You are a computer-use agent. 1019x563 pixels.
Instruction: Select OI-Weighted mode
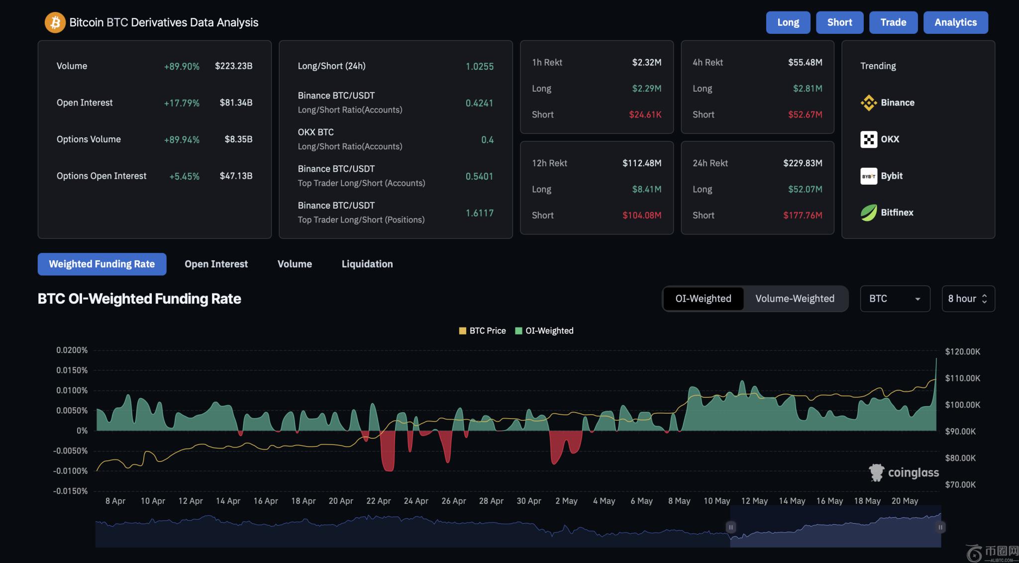pyautogui.click(x=703, y=299)
